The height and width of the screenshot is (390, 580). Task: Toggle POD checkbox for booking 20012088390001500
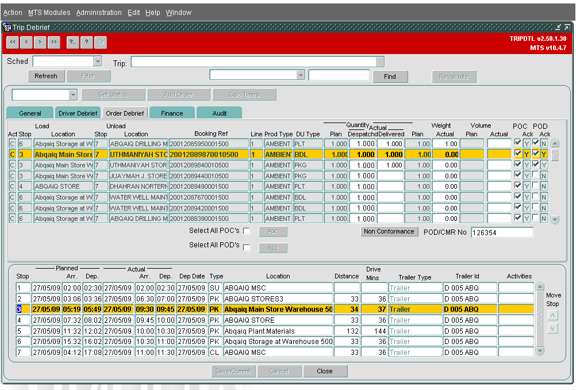click(x=536, y=217)
